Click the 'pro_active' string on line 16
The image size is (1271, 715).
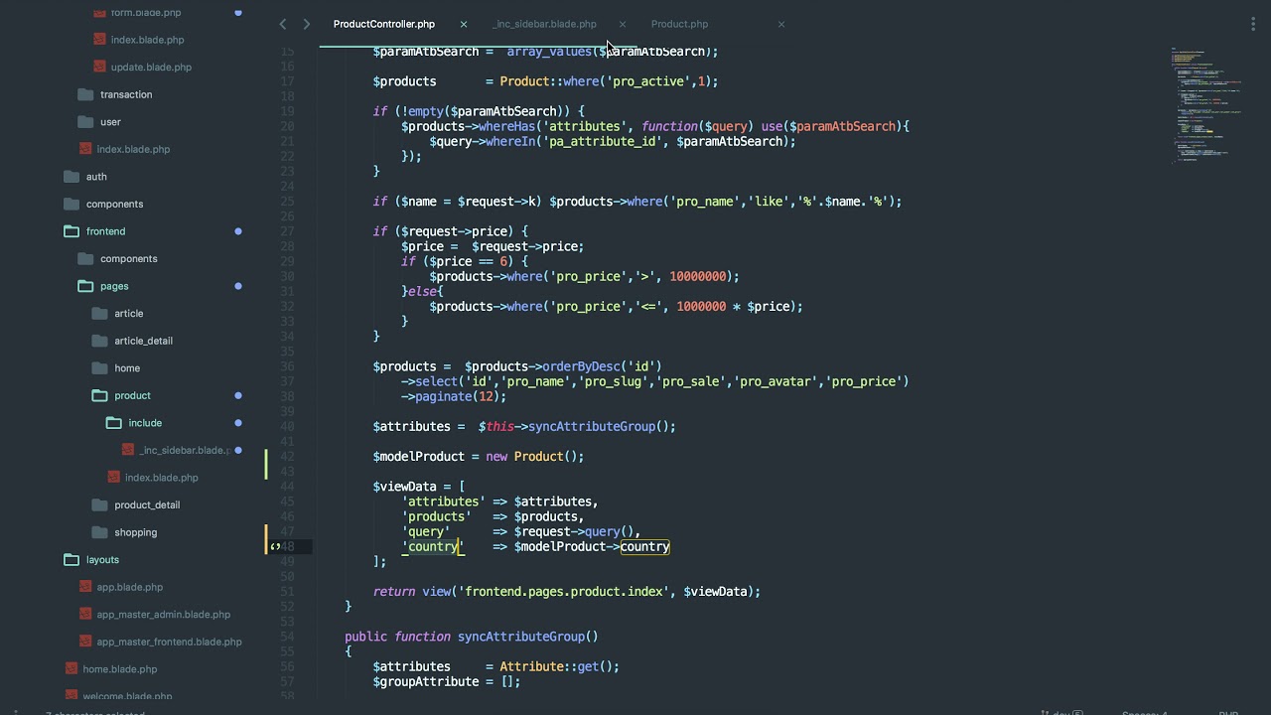coord(648,81)
